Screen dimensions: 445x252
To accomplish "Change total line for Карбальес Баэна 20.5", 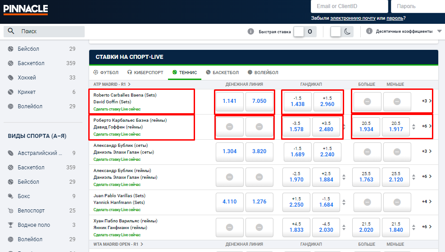I will [414, 127].
